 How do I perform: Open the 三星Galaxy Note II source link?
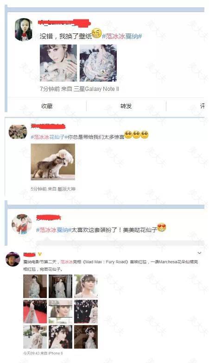(96, 89)
